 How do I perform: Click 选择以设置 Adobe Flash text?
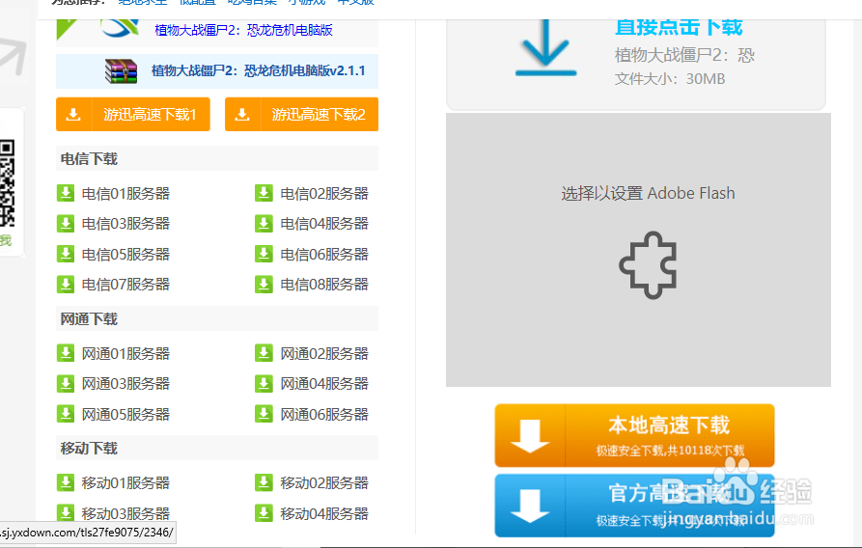click(648, 194)
